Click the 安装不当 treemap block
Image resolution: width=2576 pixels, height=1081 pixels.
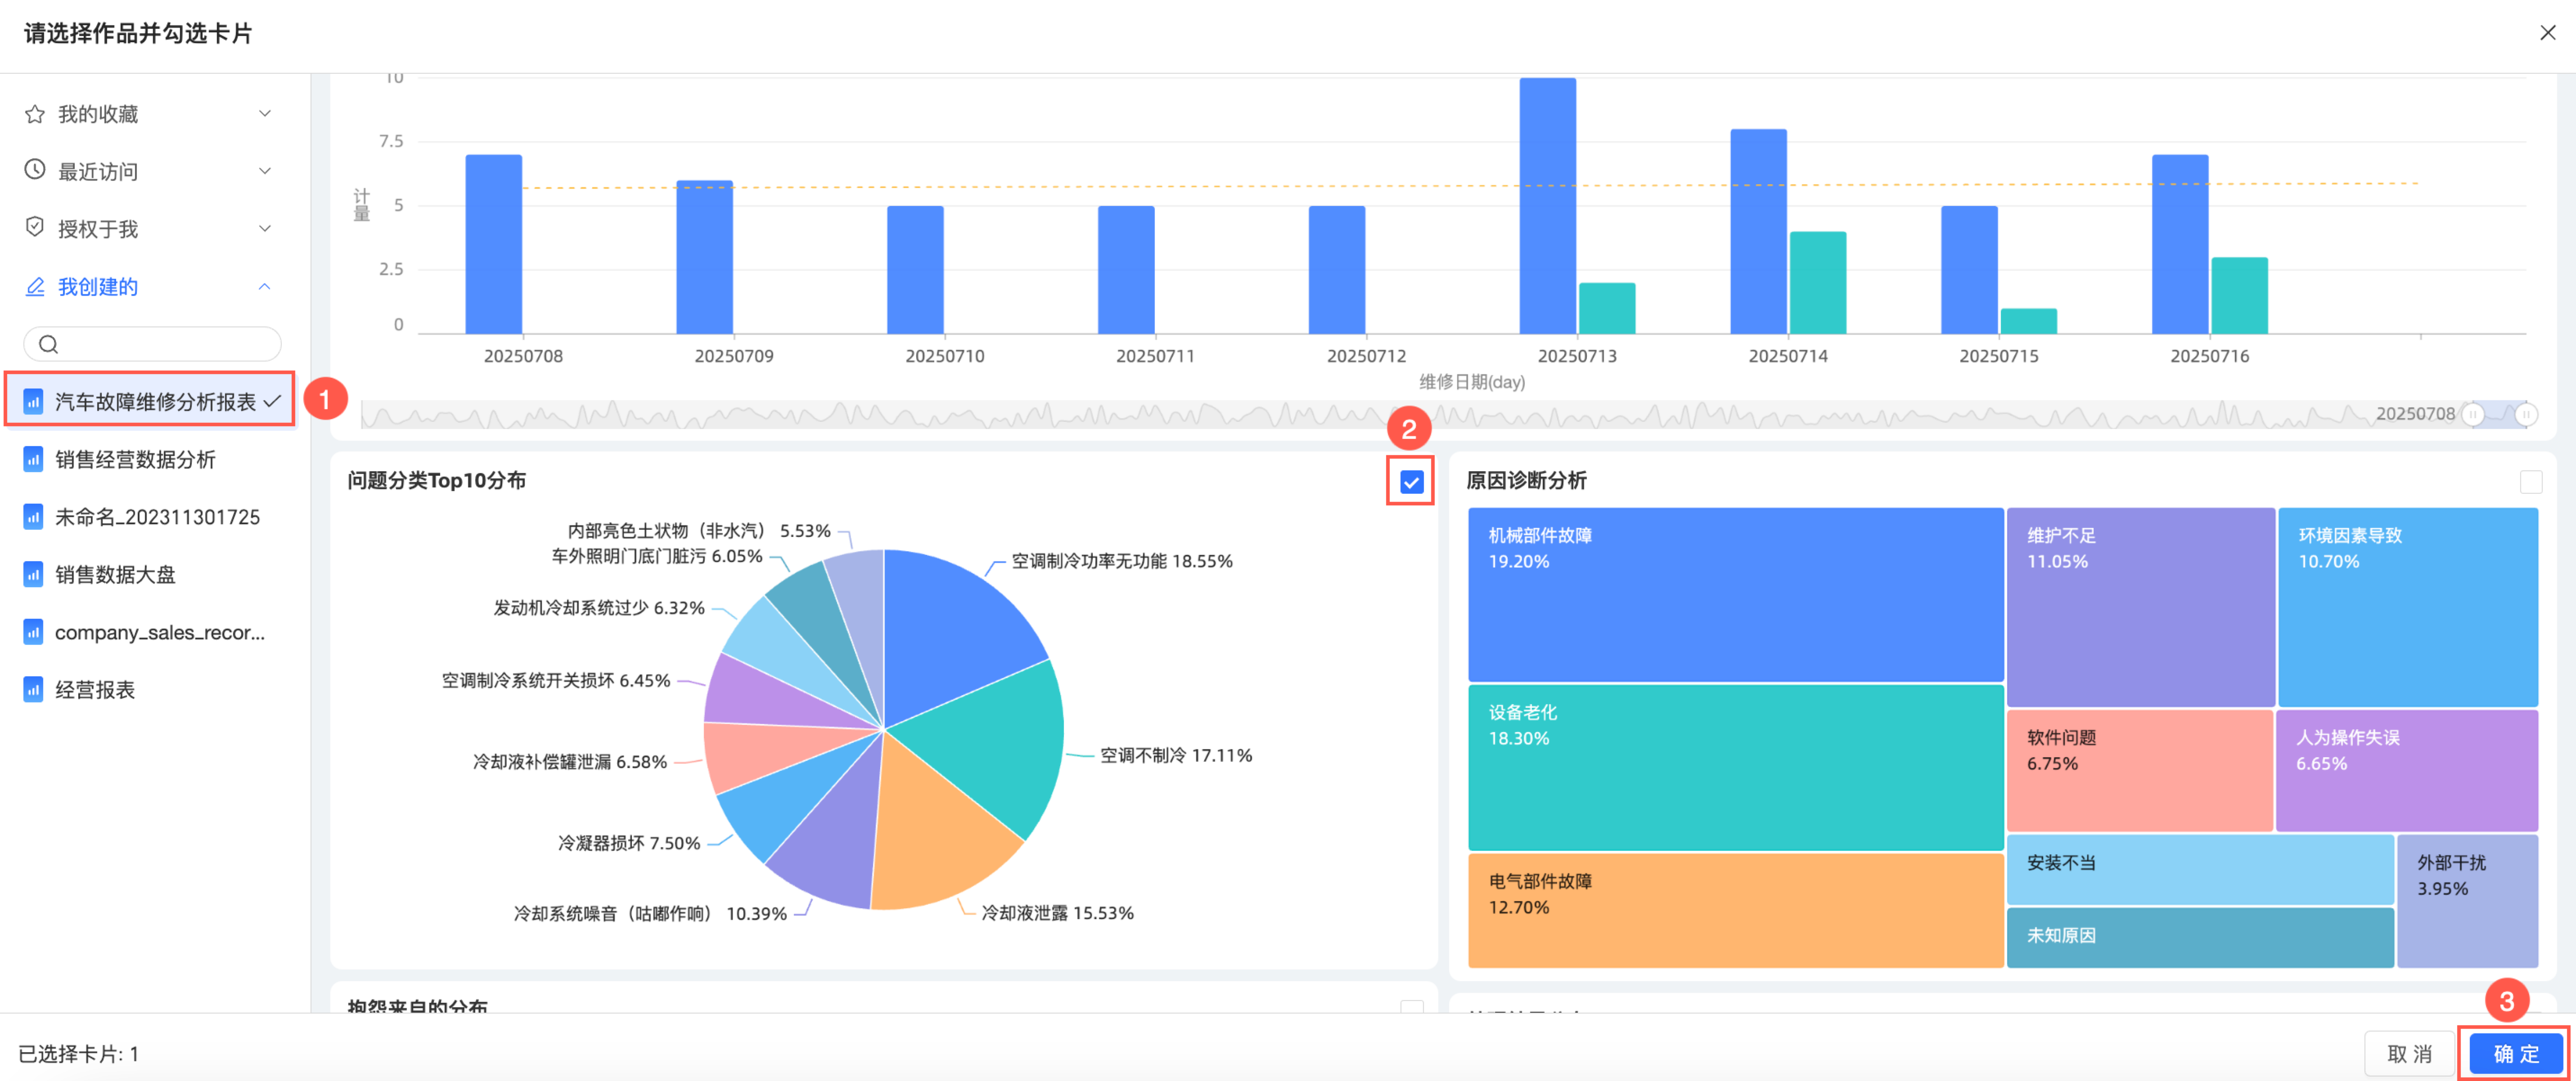tap(2200, 869)
